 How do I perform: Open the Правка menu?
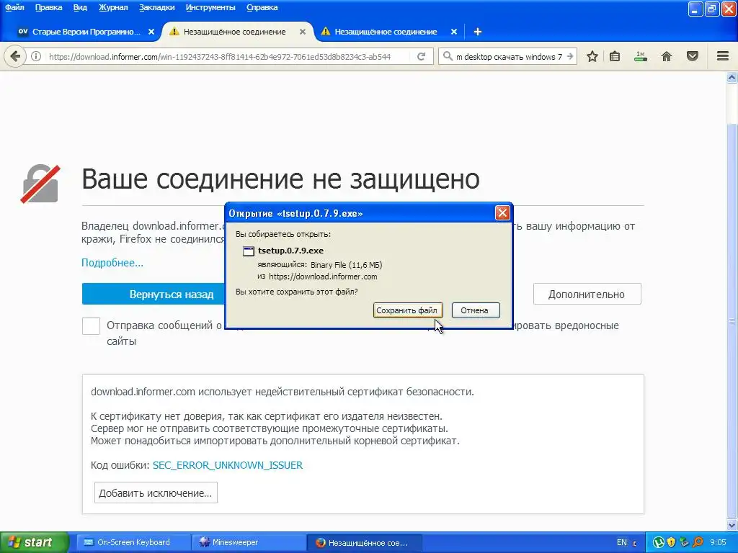click(x=48, y=7)
